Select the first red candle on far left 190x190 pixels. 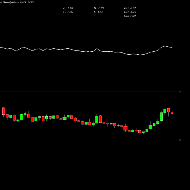point(3,111)
